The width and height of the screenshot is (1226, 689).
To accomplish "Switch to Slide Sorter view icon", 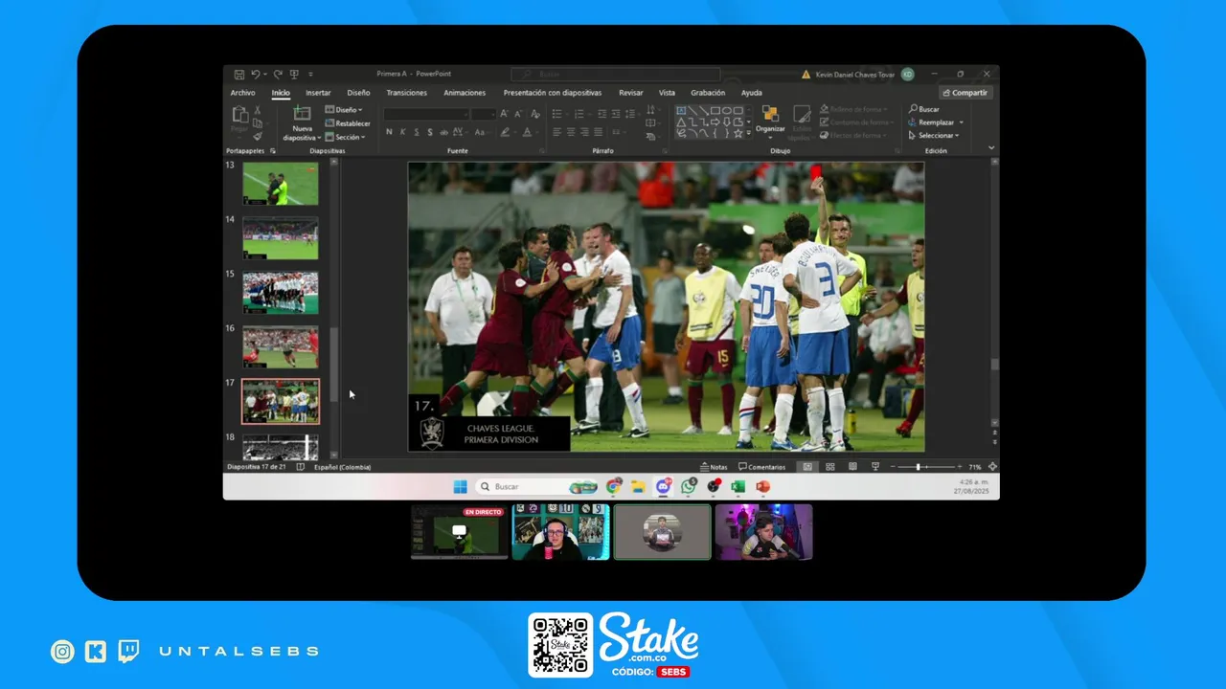I will [x=829, y=467].
